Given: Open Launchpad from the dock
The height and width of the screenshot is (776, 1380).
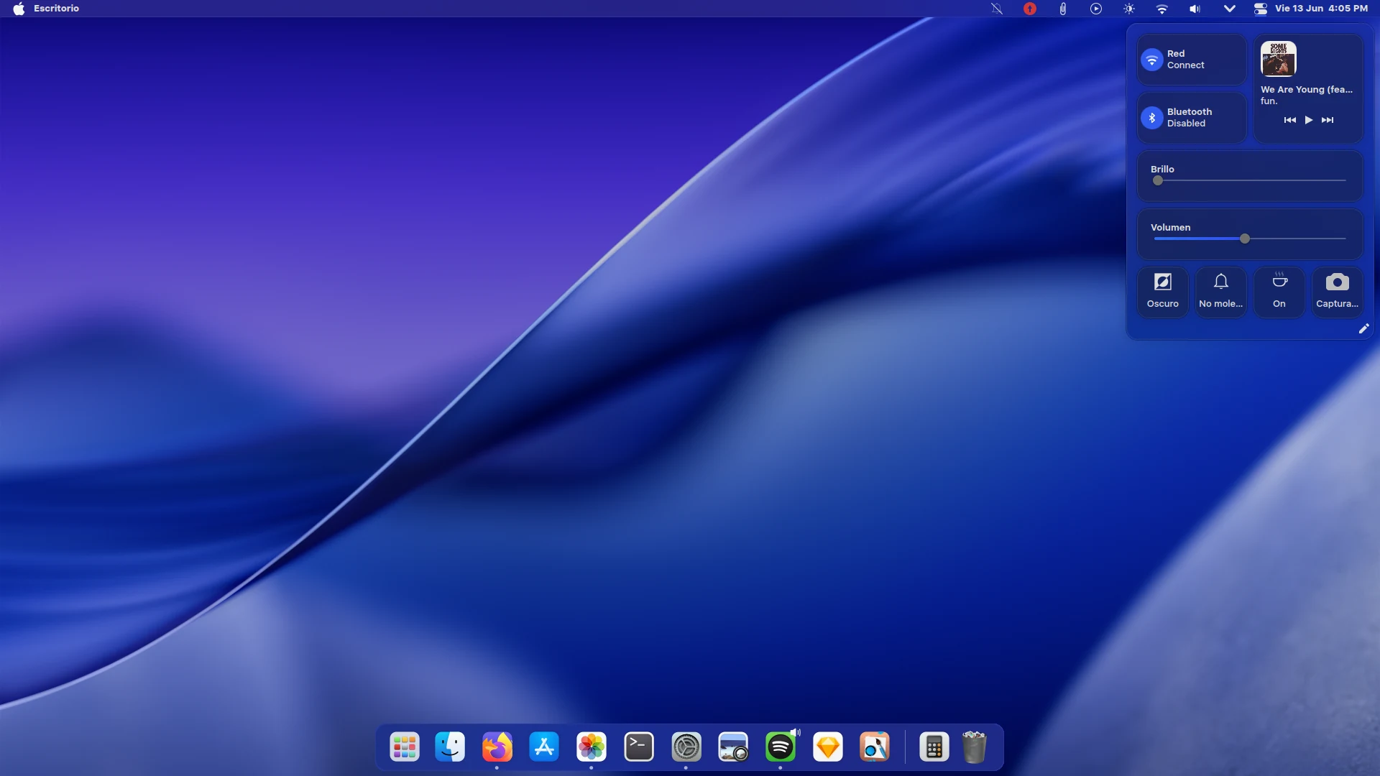Looking at the screenshot, I should click(x=405, y=747).
